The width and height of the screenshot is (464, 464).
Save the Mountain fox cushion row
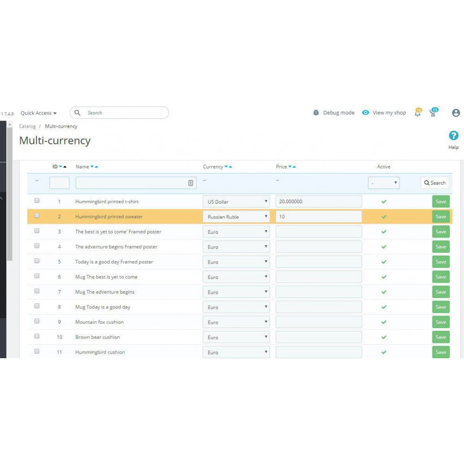pyautogui.click(x=441, y=322)
